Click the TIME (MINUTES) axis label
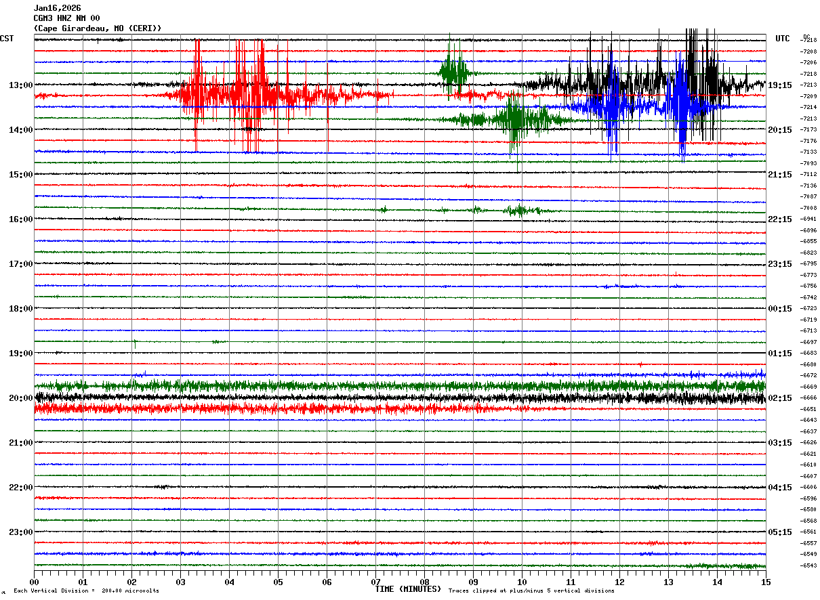Image resolution: width=820 pixels, height=600 pixels. point(408,589)
